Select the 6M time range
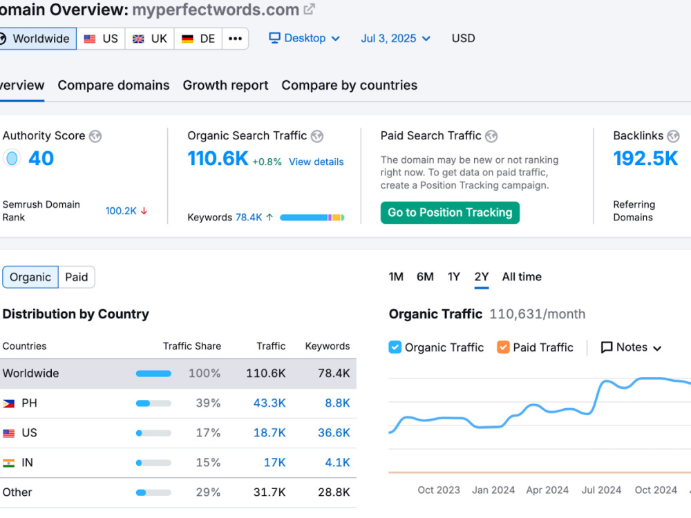 425,277
